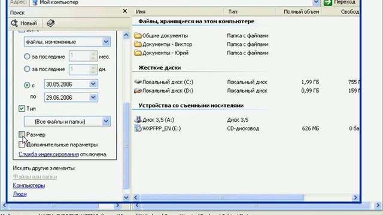Image resolution: width=383 pixels, height=215 pixels.
Task: Open the address bar dropdown arrow
Action: click(x=316, y=2)
